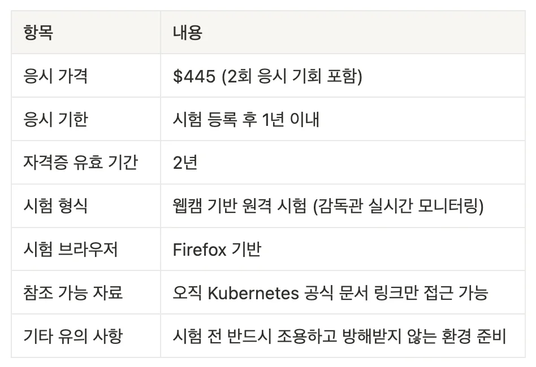Select the 2년 validity value
This screenshot has width=536, height=367.
tap(185, 163)
